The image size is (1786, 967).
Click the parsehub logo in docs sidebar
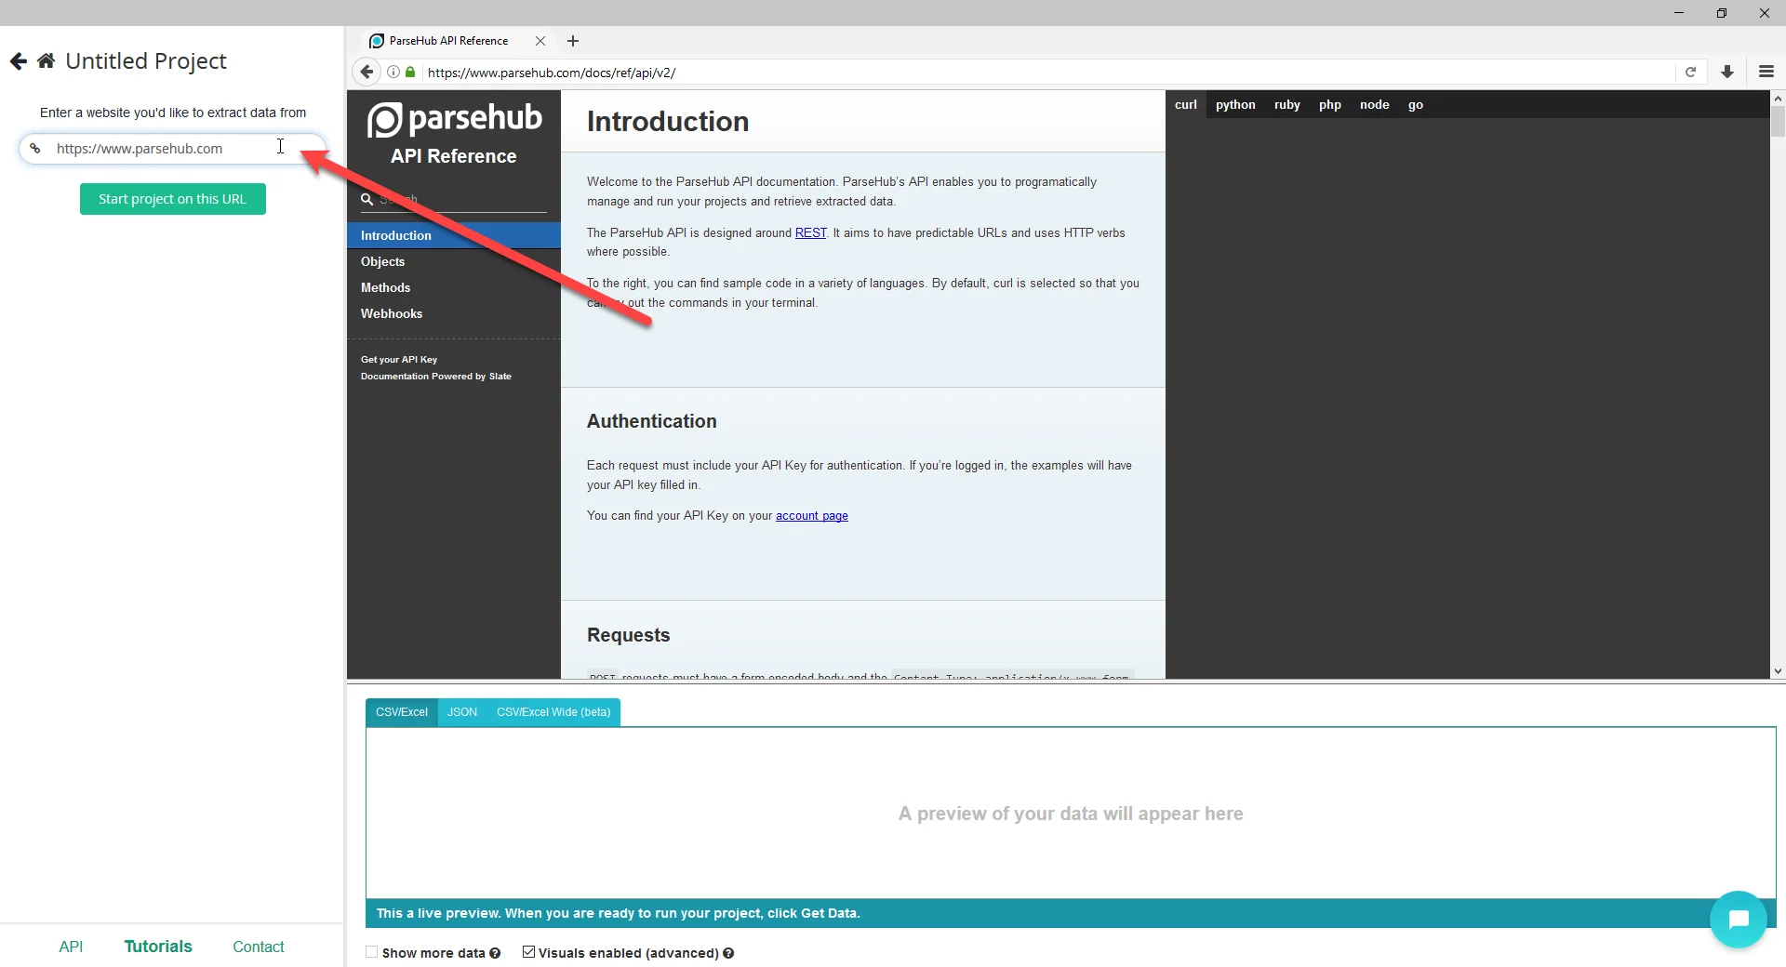coord(454,119)
